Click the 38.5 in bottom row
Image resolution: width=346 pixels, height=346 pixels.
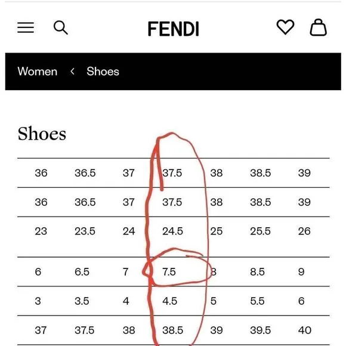pyautogui.click(x=172, y=330)
